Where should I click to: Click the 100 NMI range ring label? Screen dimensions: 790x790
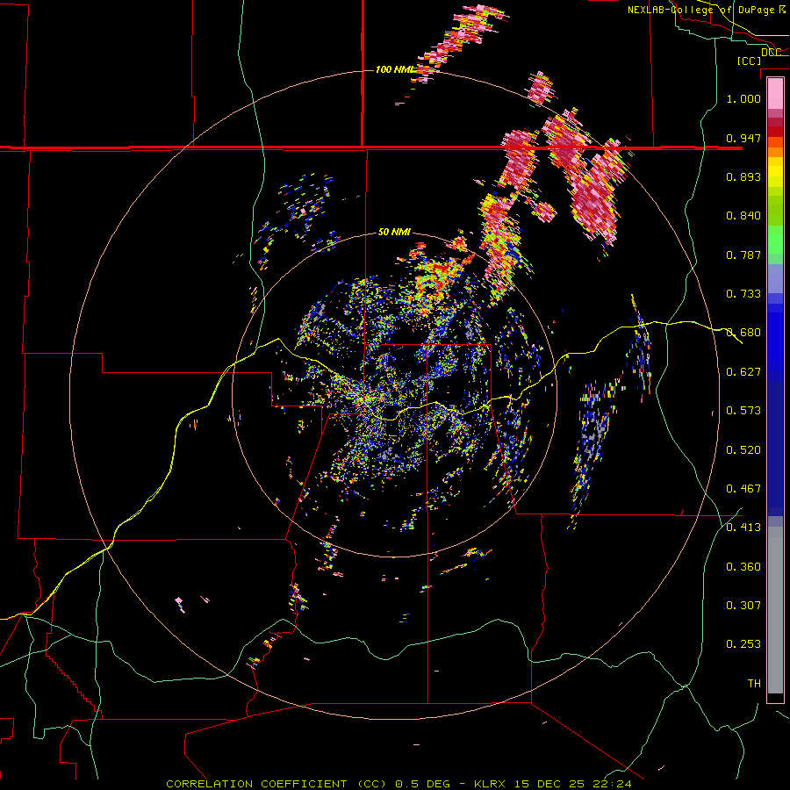pyautogui.click(x=394, y=69)
